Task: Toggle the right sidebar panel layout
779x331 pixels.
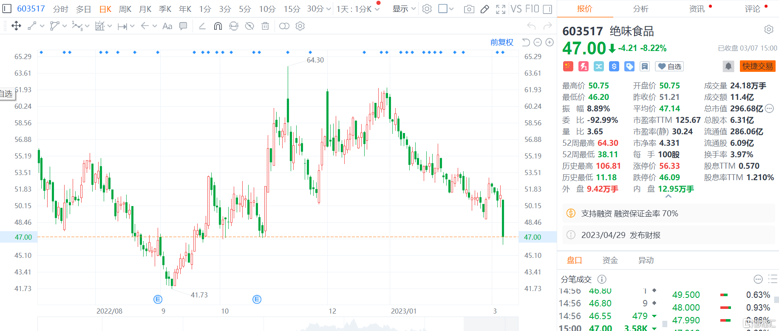Action: pos(547,9)
